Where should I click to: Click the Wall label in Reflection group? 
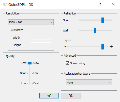click(x=65, y=30)
